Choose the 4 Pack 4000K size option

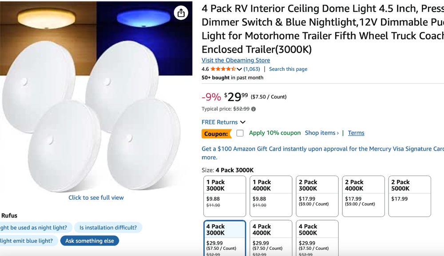(271, 238)
